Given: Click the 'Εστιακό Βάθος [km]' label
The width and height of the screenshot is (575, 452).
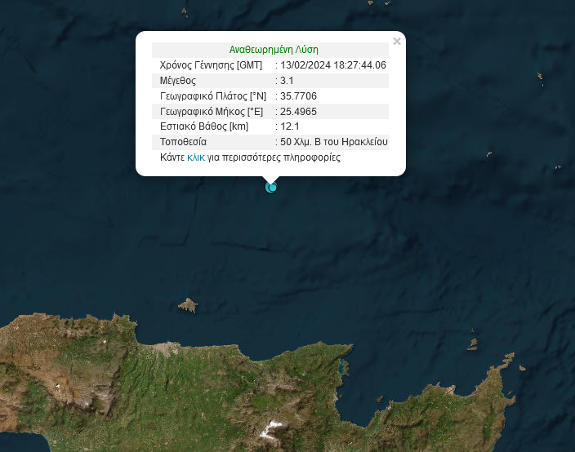Looking at the screenshot, I should pyautogui.click(x=204, y=126).
